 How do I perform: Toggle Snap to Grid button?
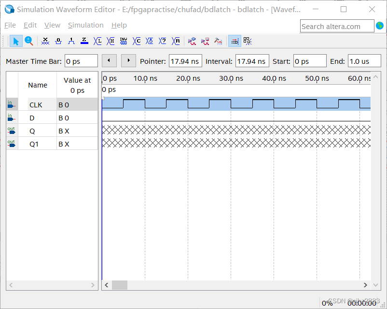[x=248, y=41]
